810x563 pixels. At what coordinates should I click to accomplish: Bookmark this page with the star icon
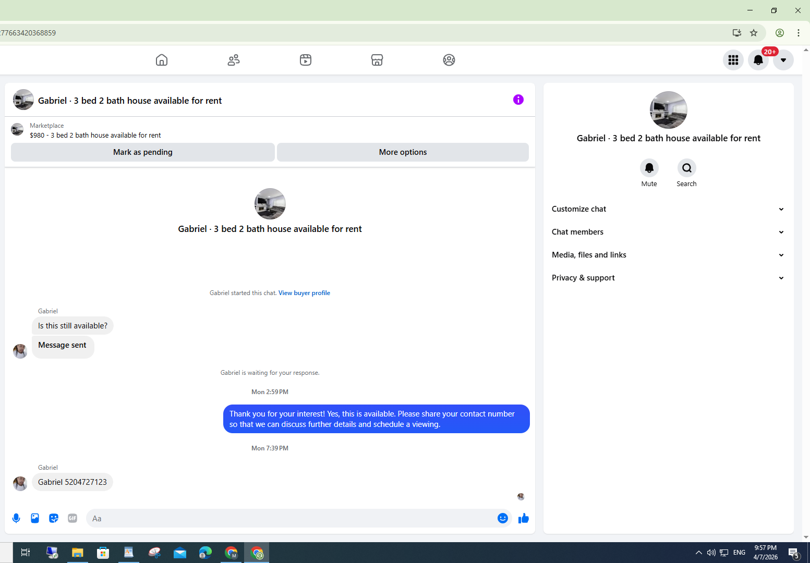(754, 33)
